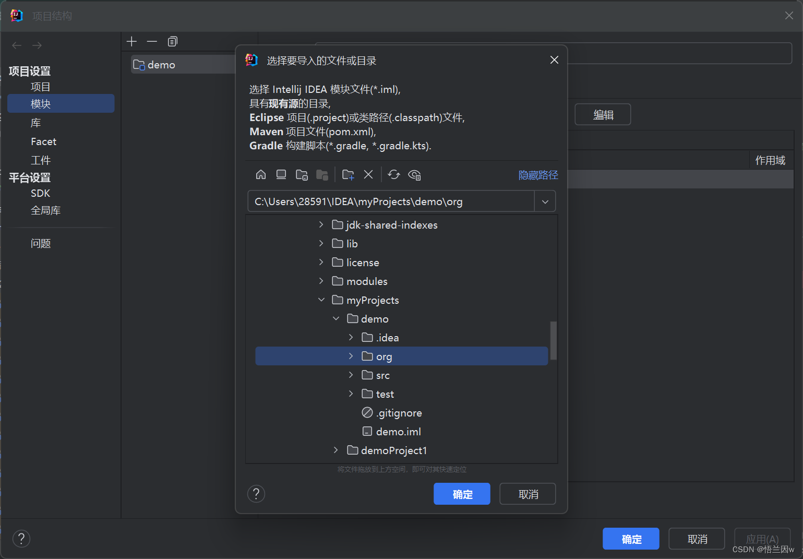The image size is (803, 559).
Task: Click the demo module folder icon
Action: (x=139, y=65)
